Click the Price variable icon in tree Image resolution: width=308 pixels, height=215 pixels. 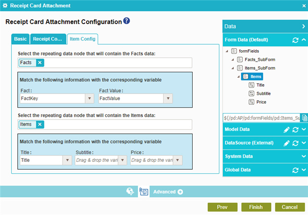click(251, 102)
